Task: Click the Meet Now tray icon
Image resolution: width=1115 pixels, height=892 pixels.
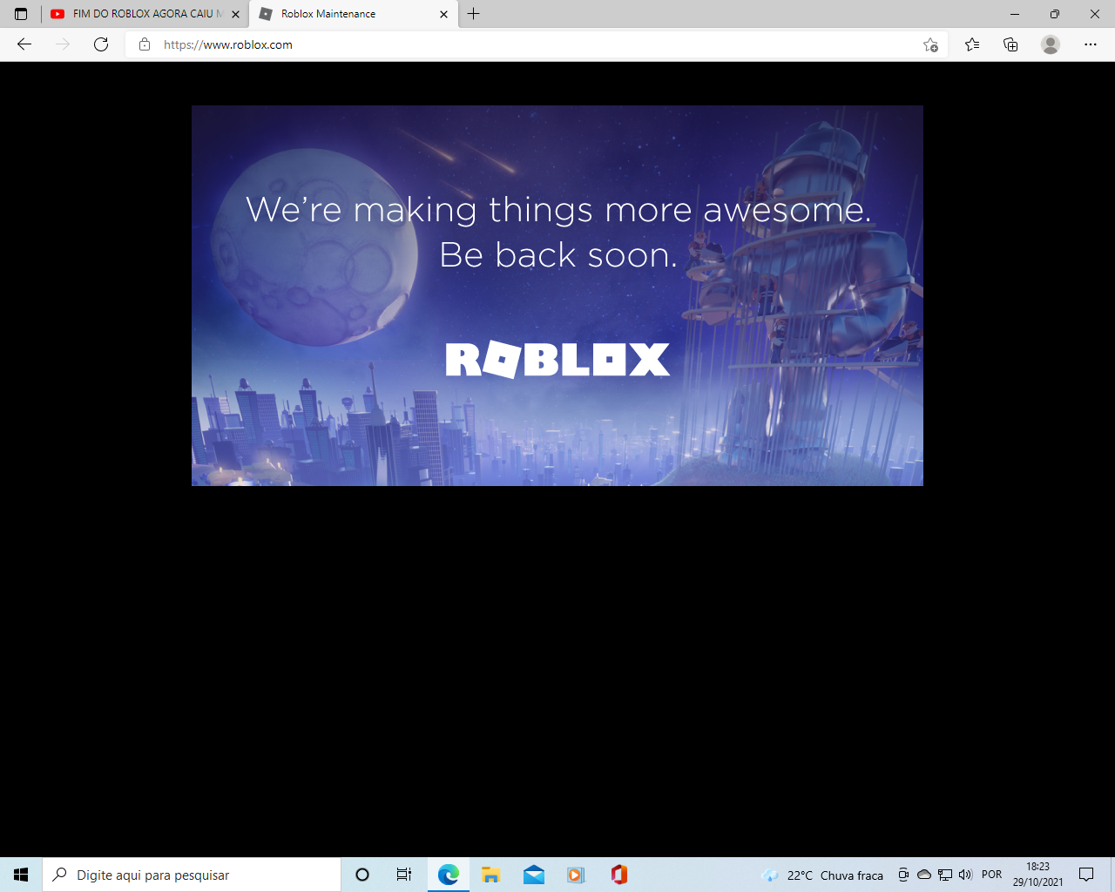Action: tap(903, 875)
